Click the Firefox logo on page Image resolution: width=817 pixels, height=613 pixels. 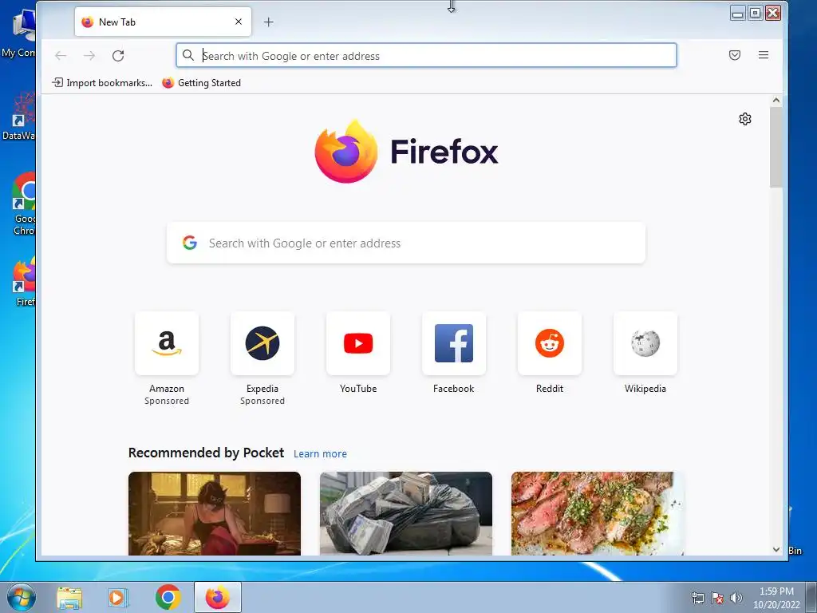coord(406,152)
